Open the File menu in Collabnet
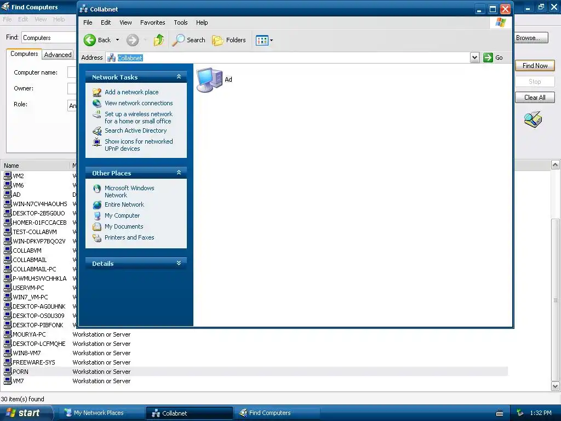The height and width of the screenshot is (421, 561). 88,22
